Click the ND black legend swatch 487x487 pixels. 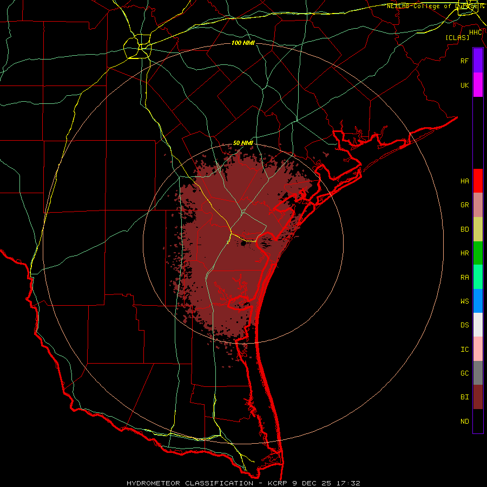pos(478,421)
